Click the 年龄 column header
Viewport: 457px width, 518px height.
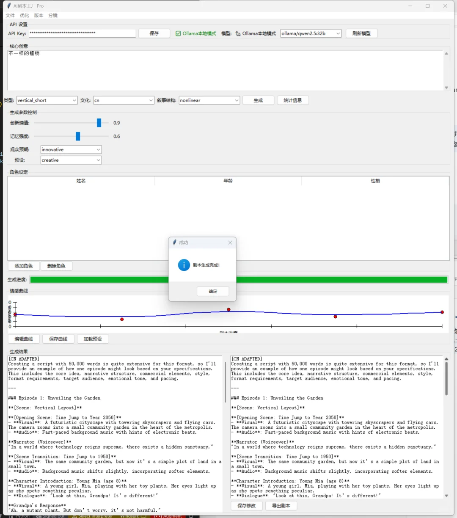(x=228, y=181)
